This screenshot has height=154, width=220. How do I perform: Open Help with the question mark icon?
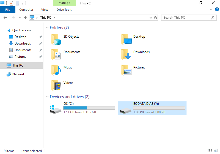(x=217, y=9)
